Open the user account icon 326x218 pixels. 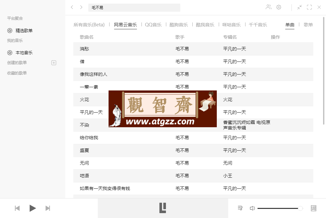269,7
